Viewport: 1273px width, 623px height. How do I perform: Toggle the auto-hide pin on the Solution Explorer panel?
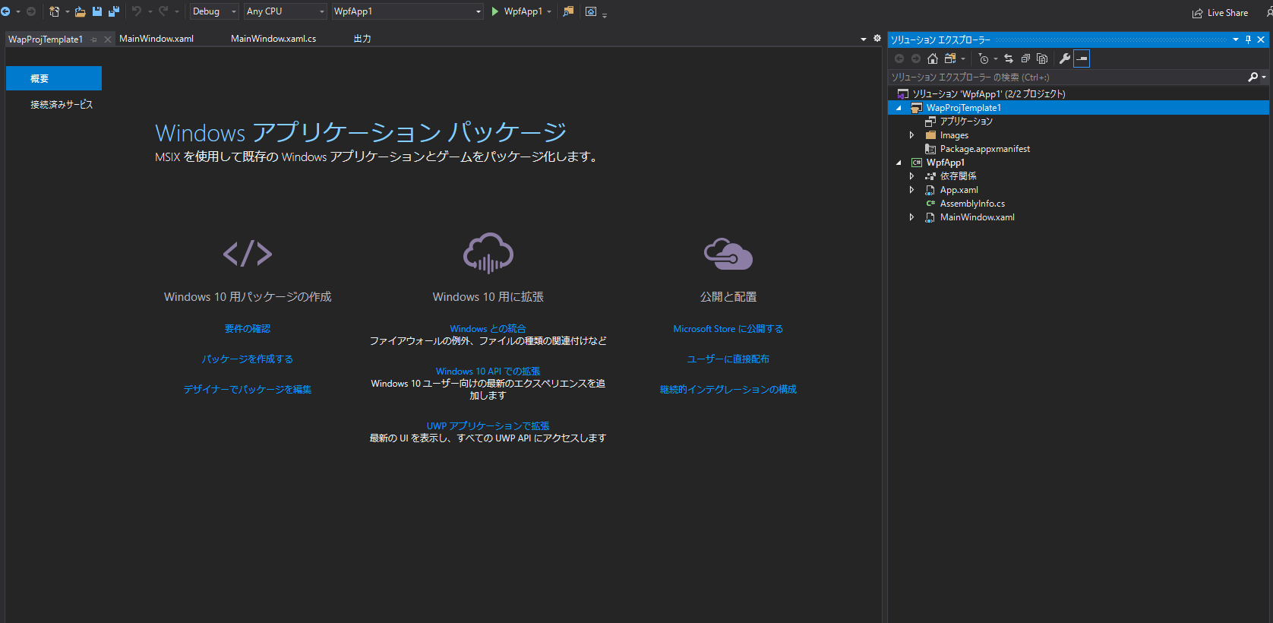coord(1248,40)
